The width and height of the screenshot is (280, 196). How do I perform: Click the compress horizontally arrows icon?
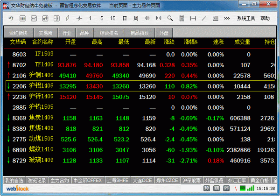[159, 18]
